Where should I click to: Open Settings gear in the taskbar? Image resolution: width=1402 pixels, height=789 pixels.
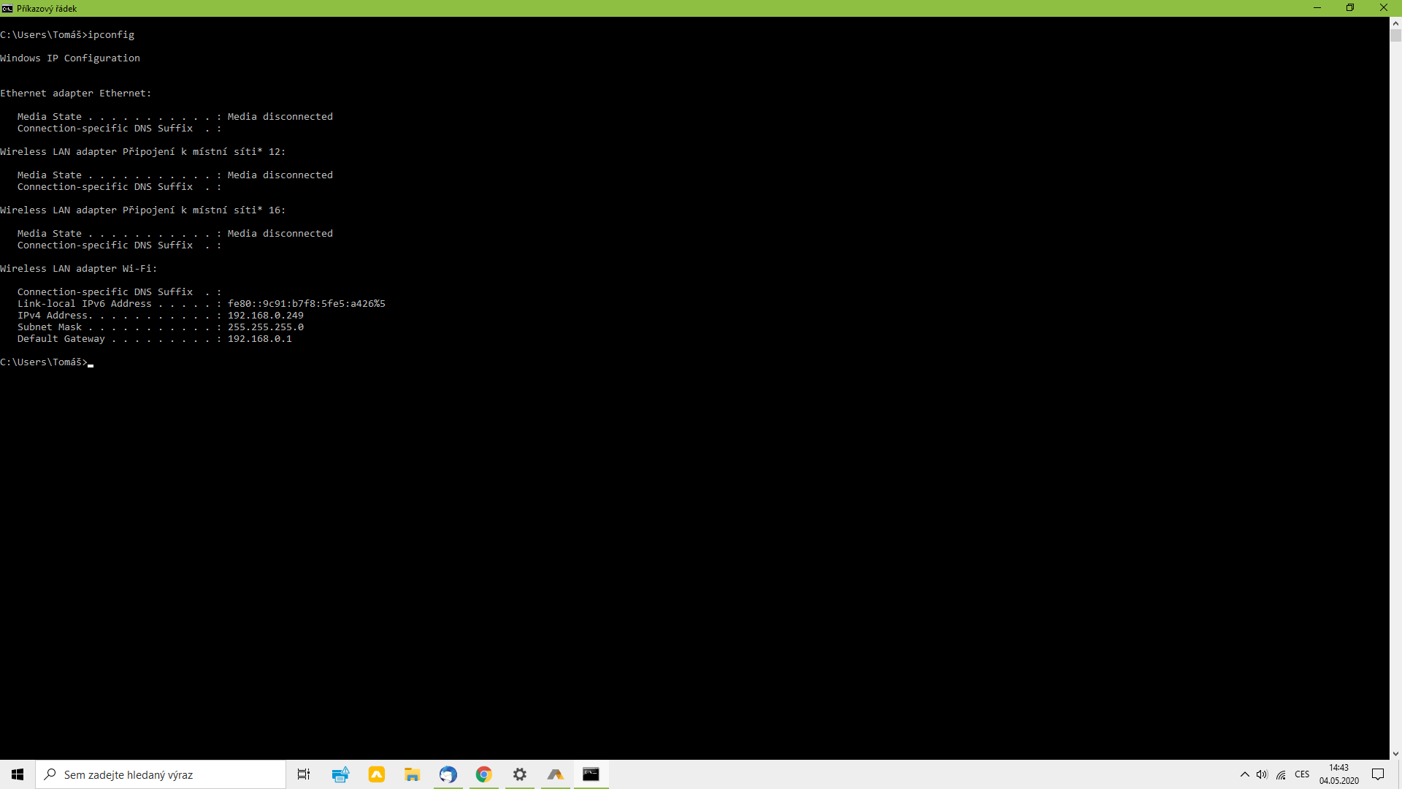pos(520,774)
